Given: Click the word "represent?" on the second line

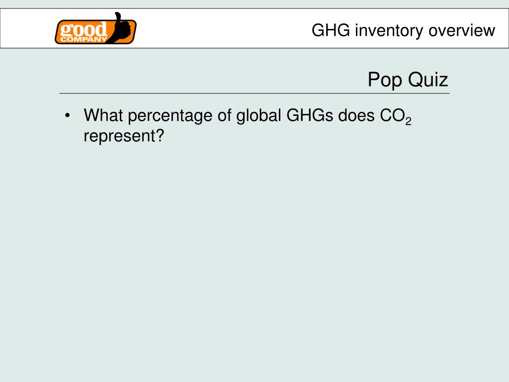Looking at the screenshot, I should 124,136.
